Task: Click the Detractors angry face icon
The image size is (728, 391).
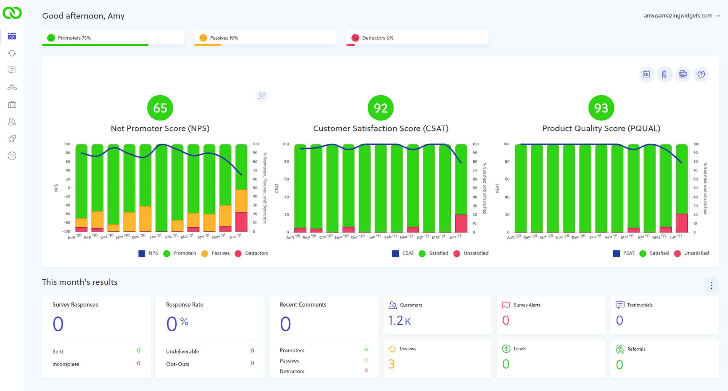Action: pyautogui.click(x=355, y=38)
